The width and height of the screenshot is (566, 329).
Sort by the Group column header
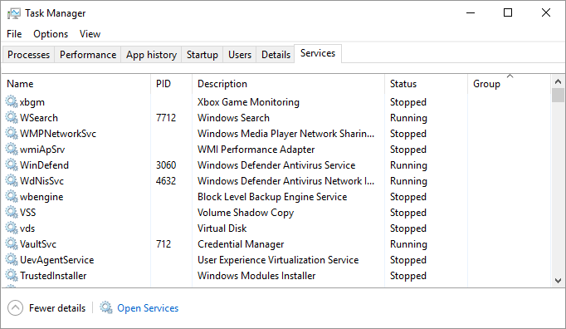pyautogui.click(x=510, y=84)
